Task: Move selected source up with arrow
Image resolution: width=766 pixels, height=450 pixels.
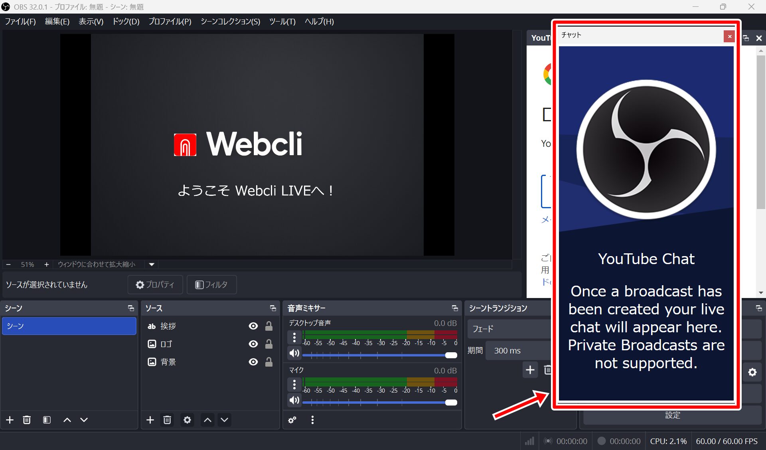Action: point(207,420)
